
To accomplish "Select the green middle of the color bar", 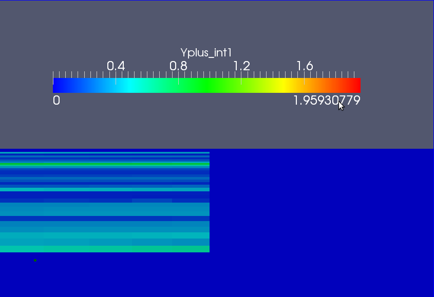I will 205,85.
